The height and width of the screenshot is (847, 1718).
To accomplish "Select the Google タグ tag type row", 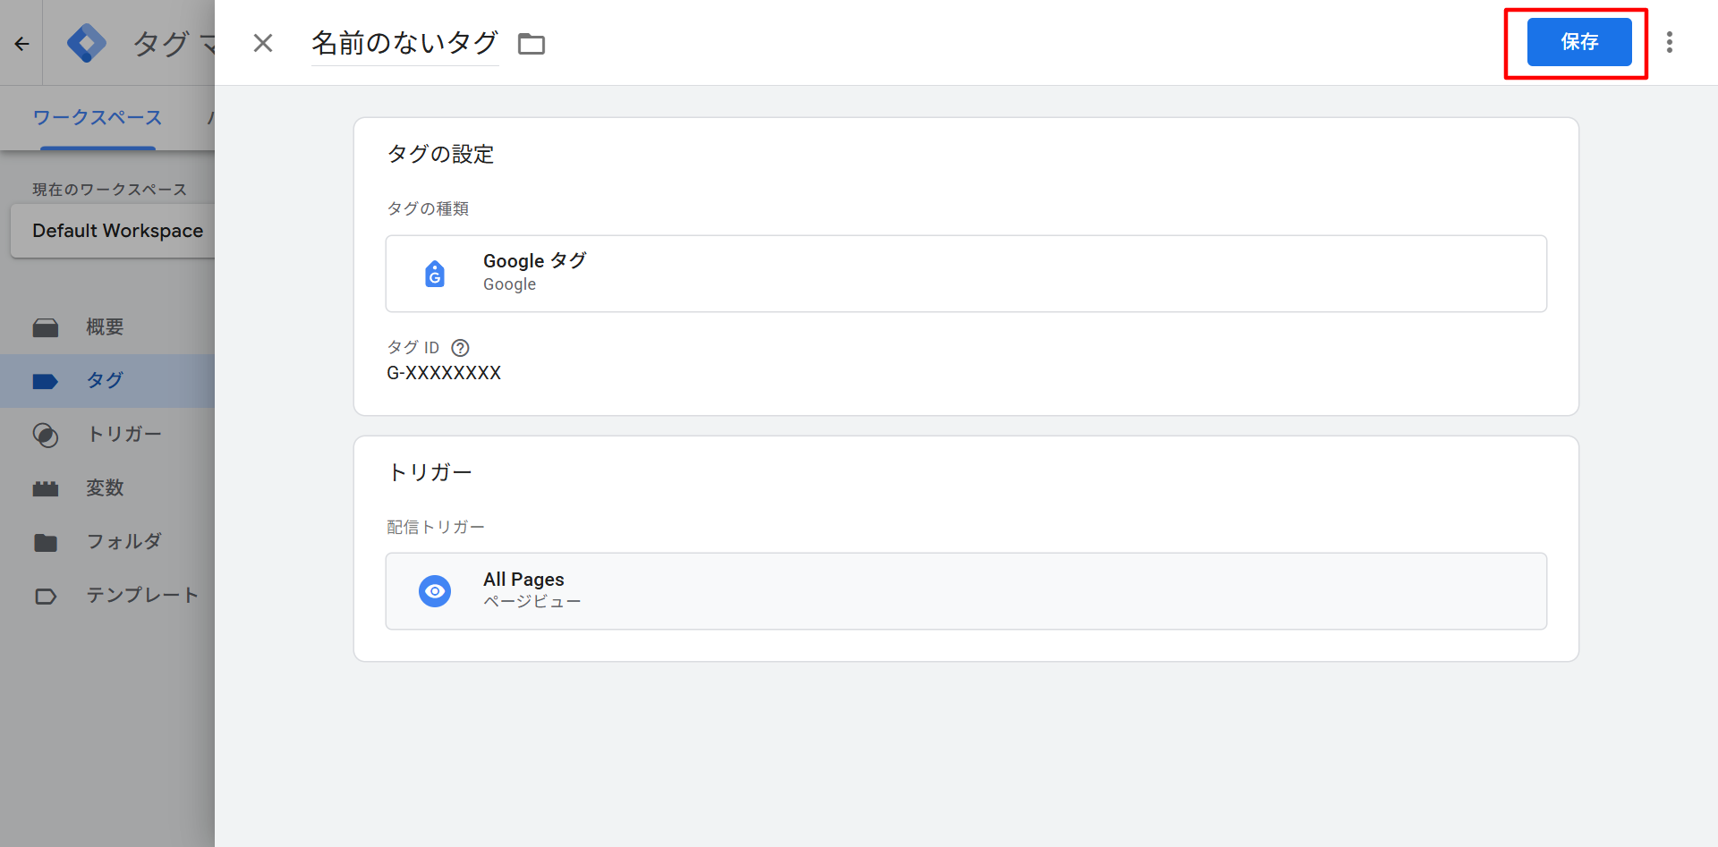I will [965, 274].
